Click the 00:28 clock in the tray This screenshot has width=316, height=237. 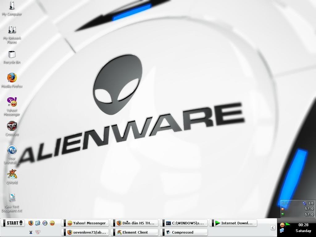(x=304, y=225)
